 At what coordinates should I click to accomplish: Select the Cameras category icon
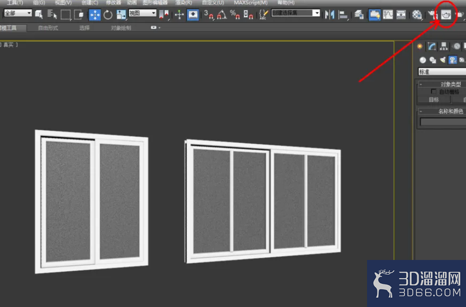point(453,60)
